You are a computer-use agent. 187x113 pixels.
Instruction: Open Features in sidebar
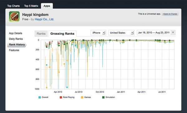14,50
